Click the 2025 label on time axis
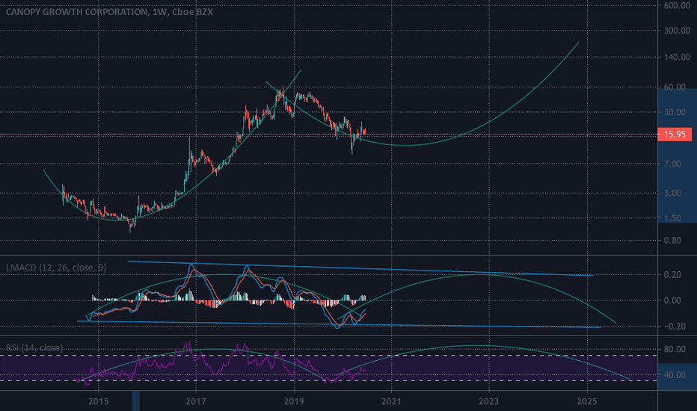Viewport: 697px width, 411px height. pos(587,402)
